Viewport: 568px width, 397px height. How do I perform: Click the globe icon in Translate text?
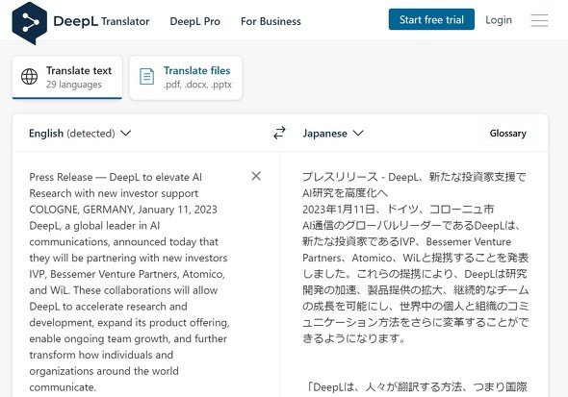(29, 77)
